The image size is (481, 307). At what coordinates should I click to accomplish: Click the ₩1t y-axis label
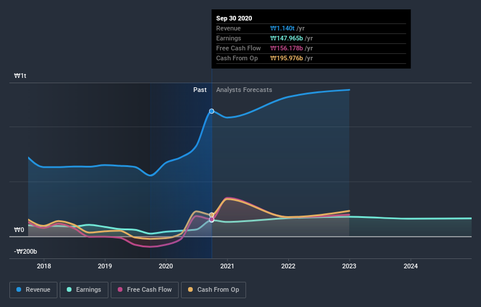click(20, 76)
